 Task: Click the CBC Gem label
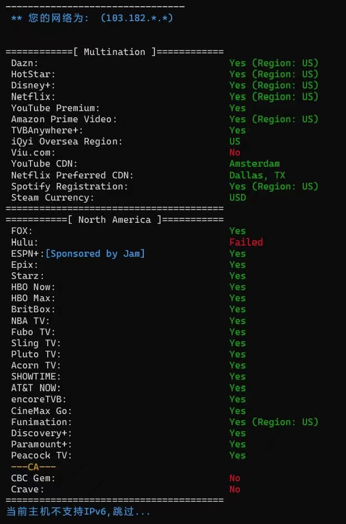point(33,478)
